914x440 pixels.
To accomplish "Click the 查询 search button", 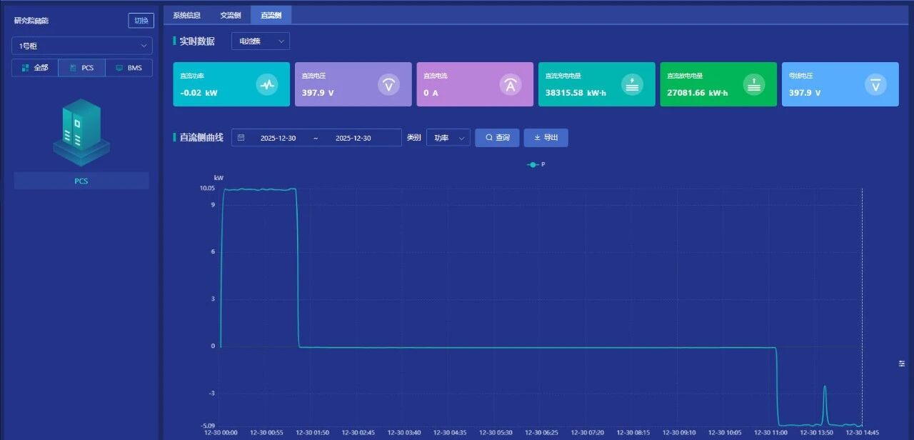I will click(497, 138).
